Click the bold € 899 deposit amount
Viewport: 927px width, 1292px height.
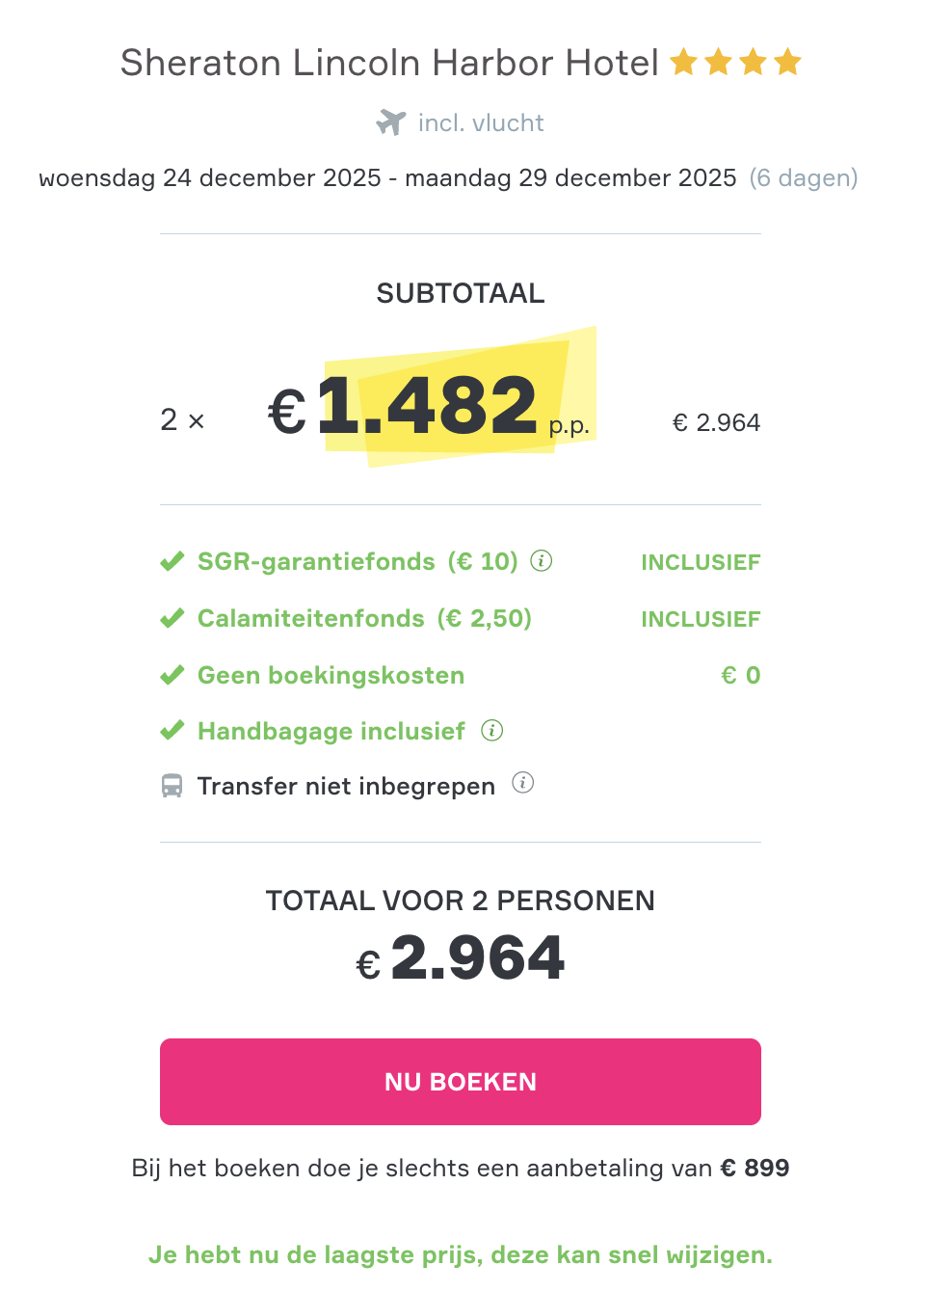755,1168
